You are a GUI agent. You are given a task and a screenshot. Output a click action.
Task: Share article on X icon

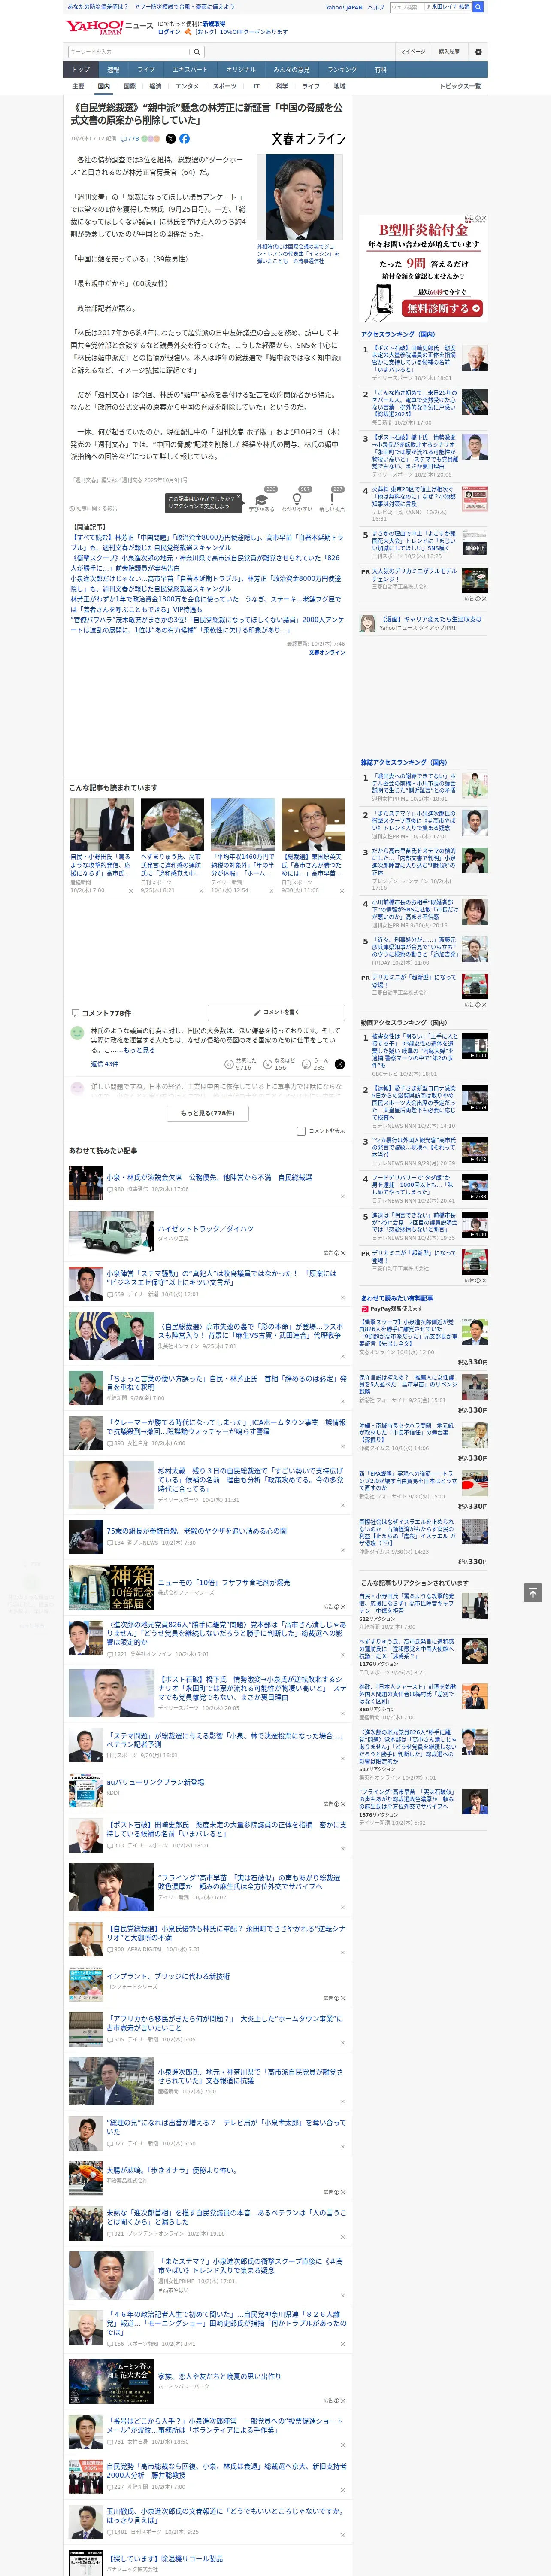[x=170, y=139]
